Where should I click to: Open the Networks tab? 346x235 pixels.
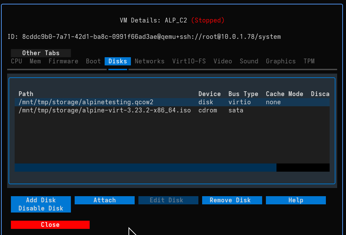coord(150,61)
